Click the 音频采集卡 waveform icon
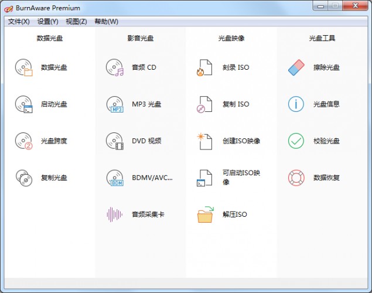Screen dimensions: 372x293 click(115, 214)
